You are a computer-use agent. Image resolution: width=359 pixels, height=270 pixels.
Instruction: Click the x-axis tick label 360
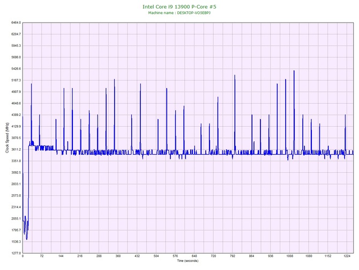click(x=118, y=256)
